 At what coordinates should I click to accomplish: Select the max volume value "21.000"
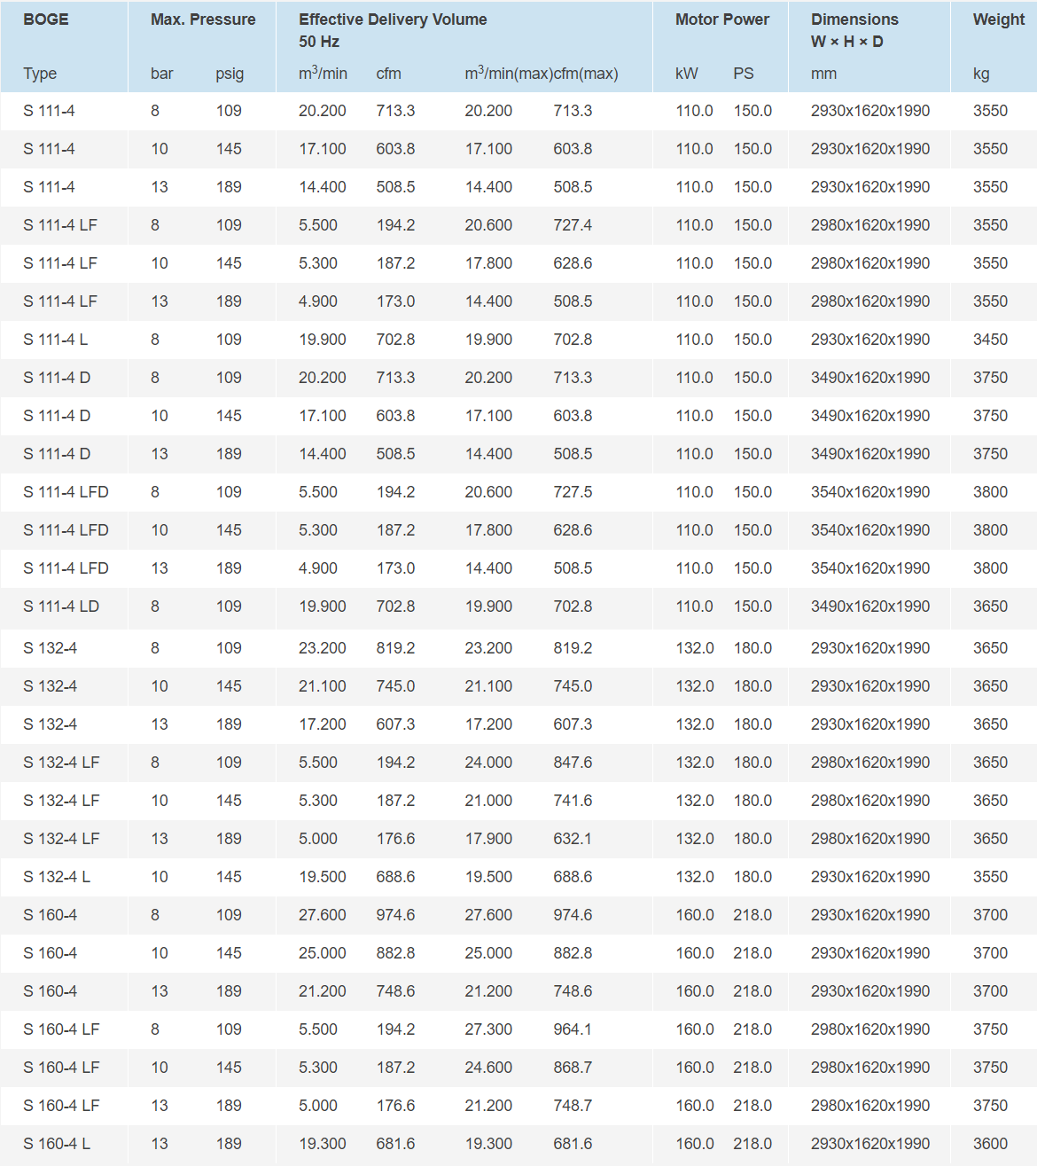[488, 801]
